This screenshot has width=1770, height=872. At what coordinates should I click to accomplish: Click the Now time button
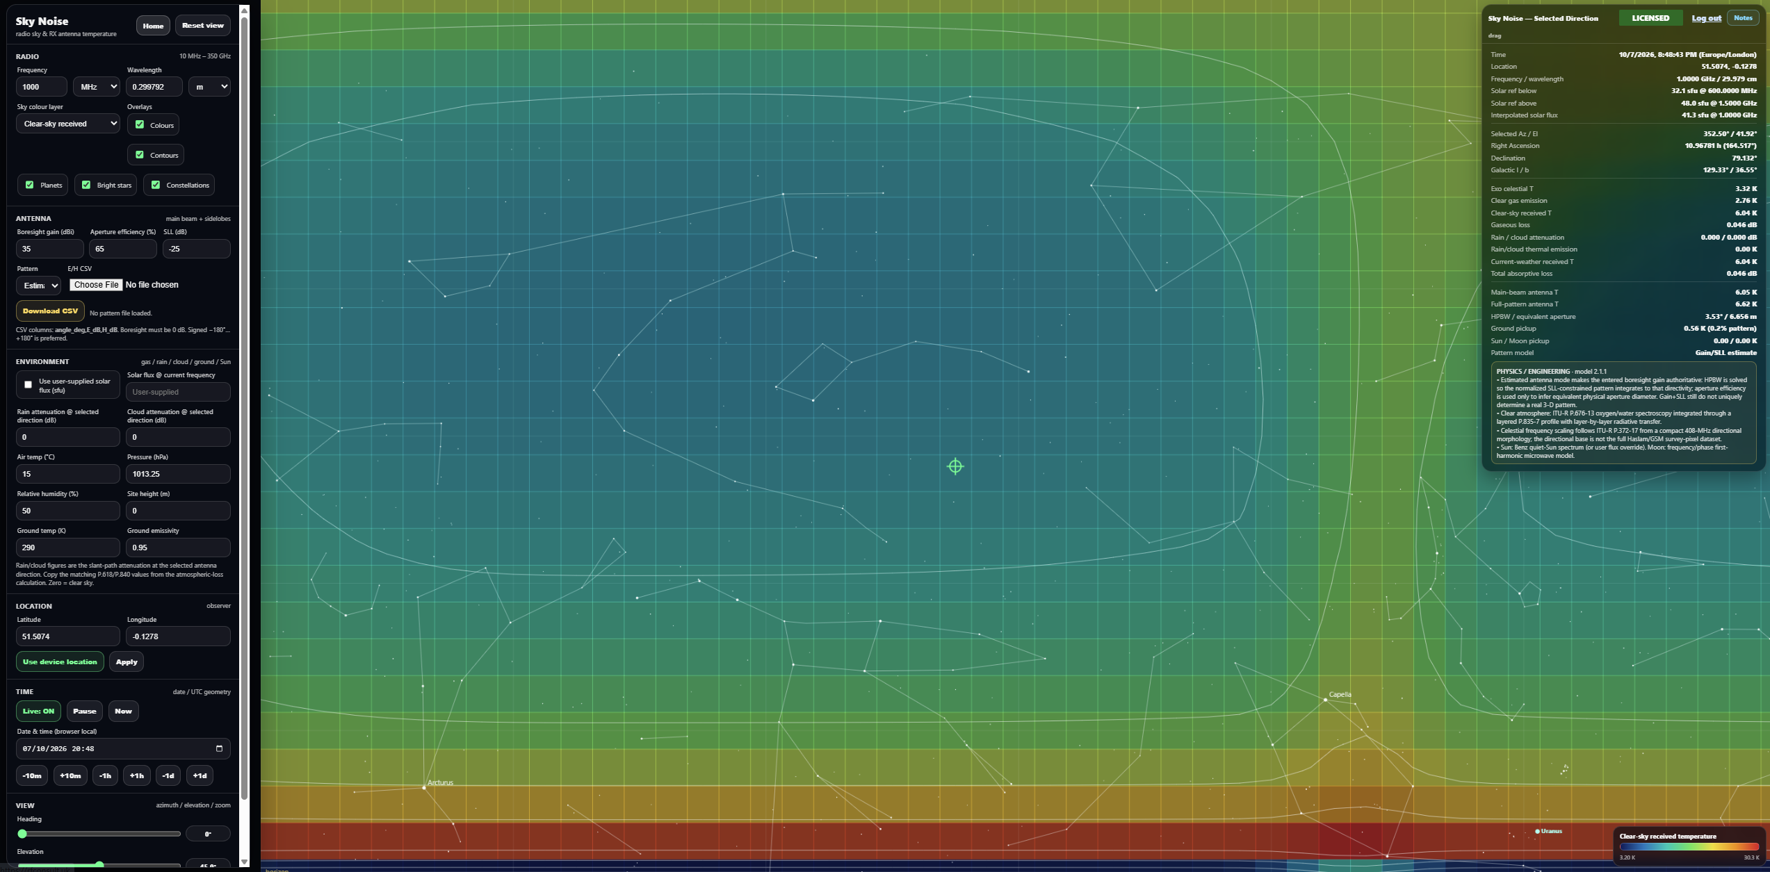tap(123, 711)
